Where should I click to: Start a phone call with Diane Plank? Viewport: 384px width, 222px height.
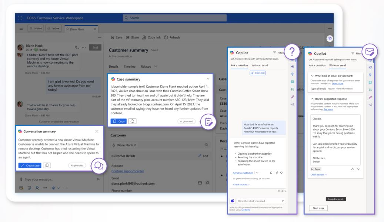77,47
